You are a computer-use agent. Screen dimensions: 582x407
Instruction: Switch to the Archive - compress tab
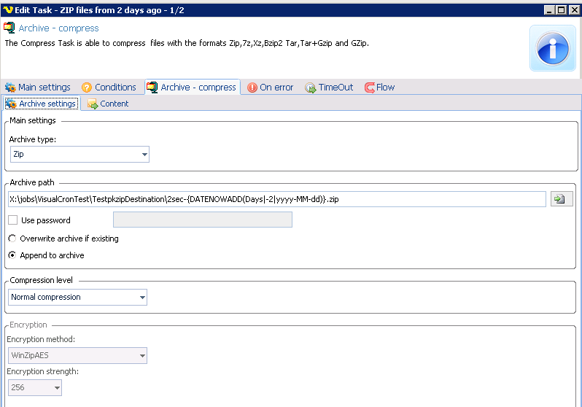192,88
